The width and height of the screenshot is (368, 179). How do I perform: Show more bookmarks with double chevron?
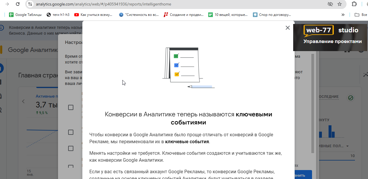coord(343,14)
